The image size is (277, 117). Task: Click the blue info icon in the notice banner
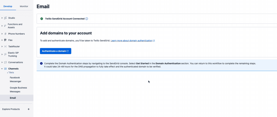[41, 64]
